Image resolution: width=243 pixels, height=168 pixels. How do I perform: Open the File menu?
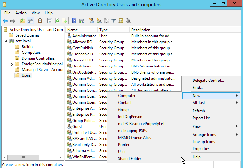(7, 13)
